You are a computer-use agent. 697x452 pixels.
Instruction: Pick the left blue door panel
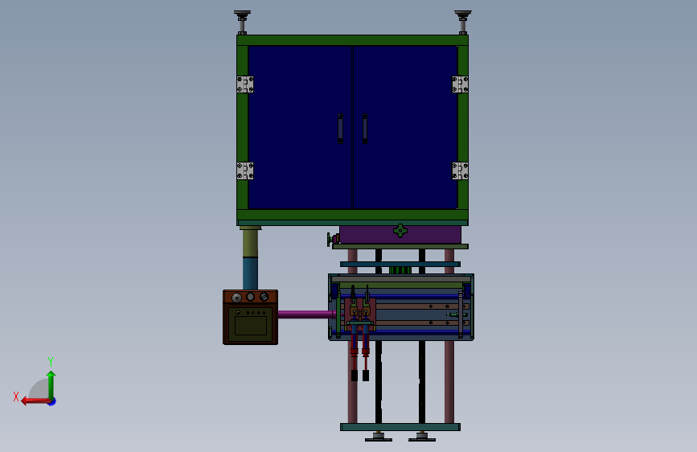click(300, 127)
